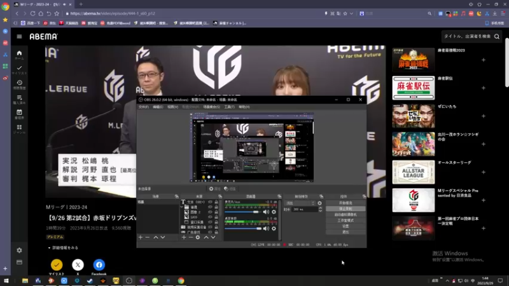Move scene up in OBS scenes panel
Image resolution: width=509 pixels, height=286 pixels.
[x=156, y=237]
